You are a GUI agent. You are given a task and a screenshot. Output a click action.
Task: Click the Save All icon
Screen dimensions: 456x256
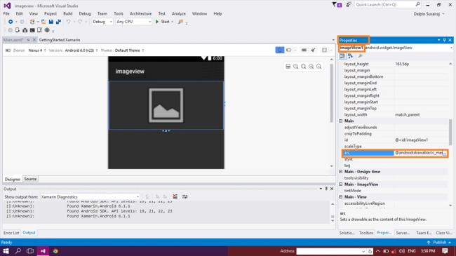[x=58, y=22]
